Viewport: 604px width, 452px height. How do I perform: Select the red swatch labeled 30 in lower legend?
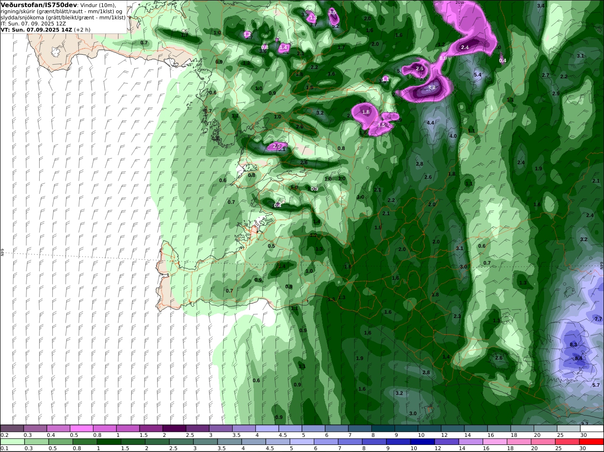(x=592, y=442)
